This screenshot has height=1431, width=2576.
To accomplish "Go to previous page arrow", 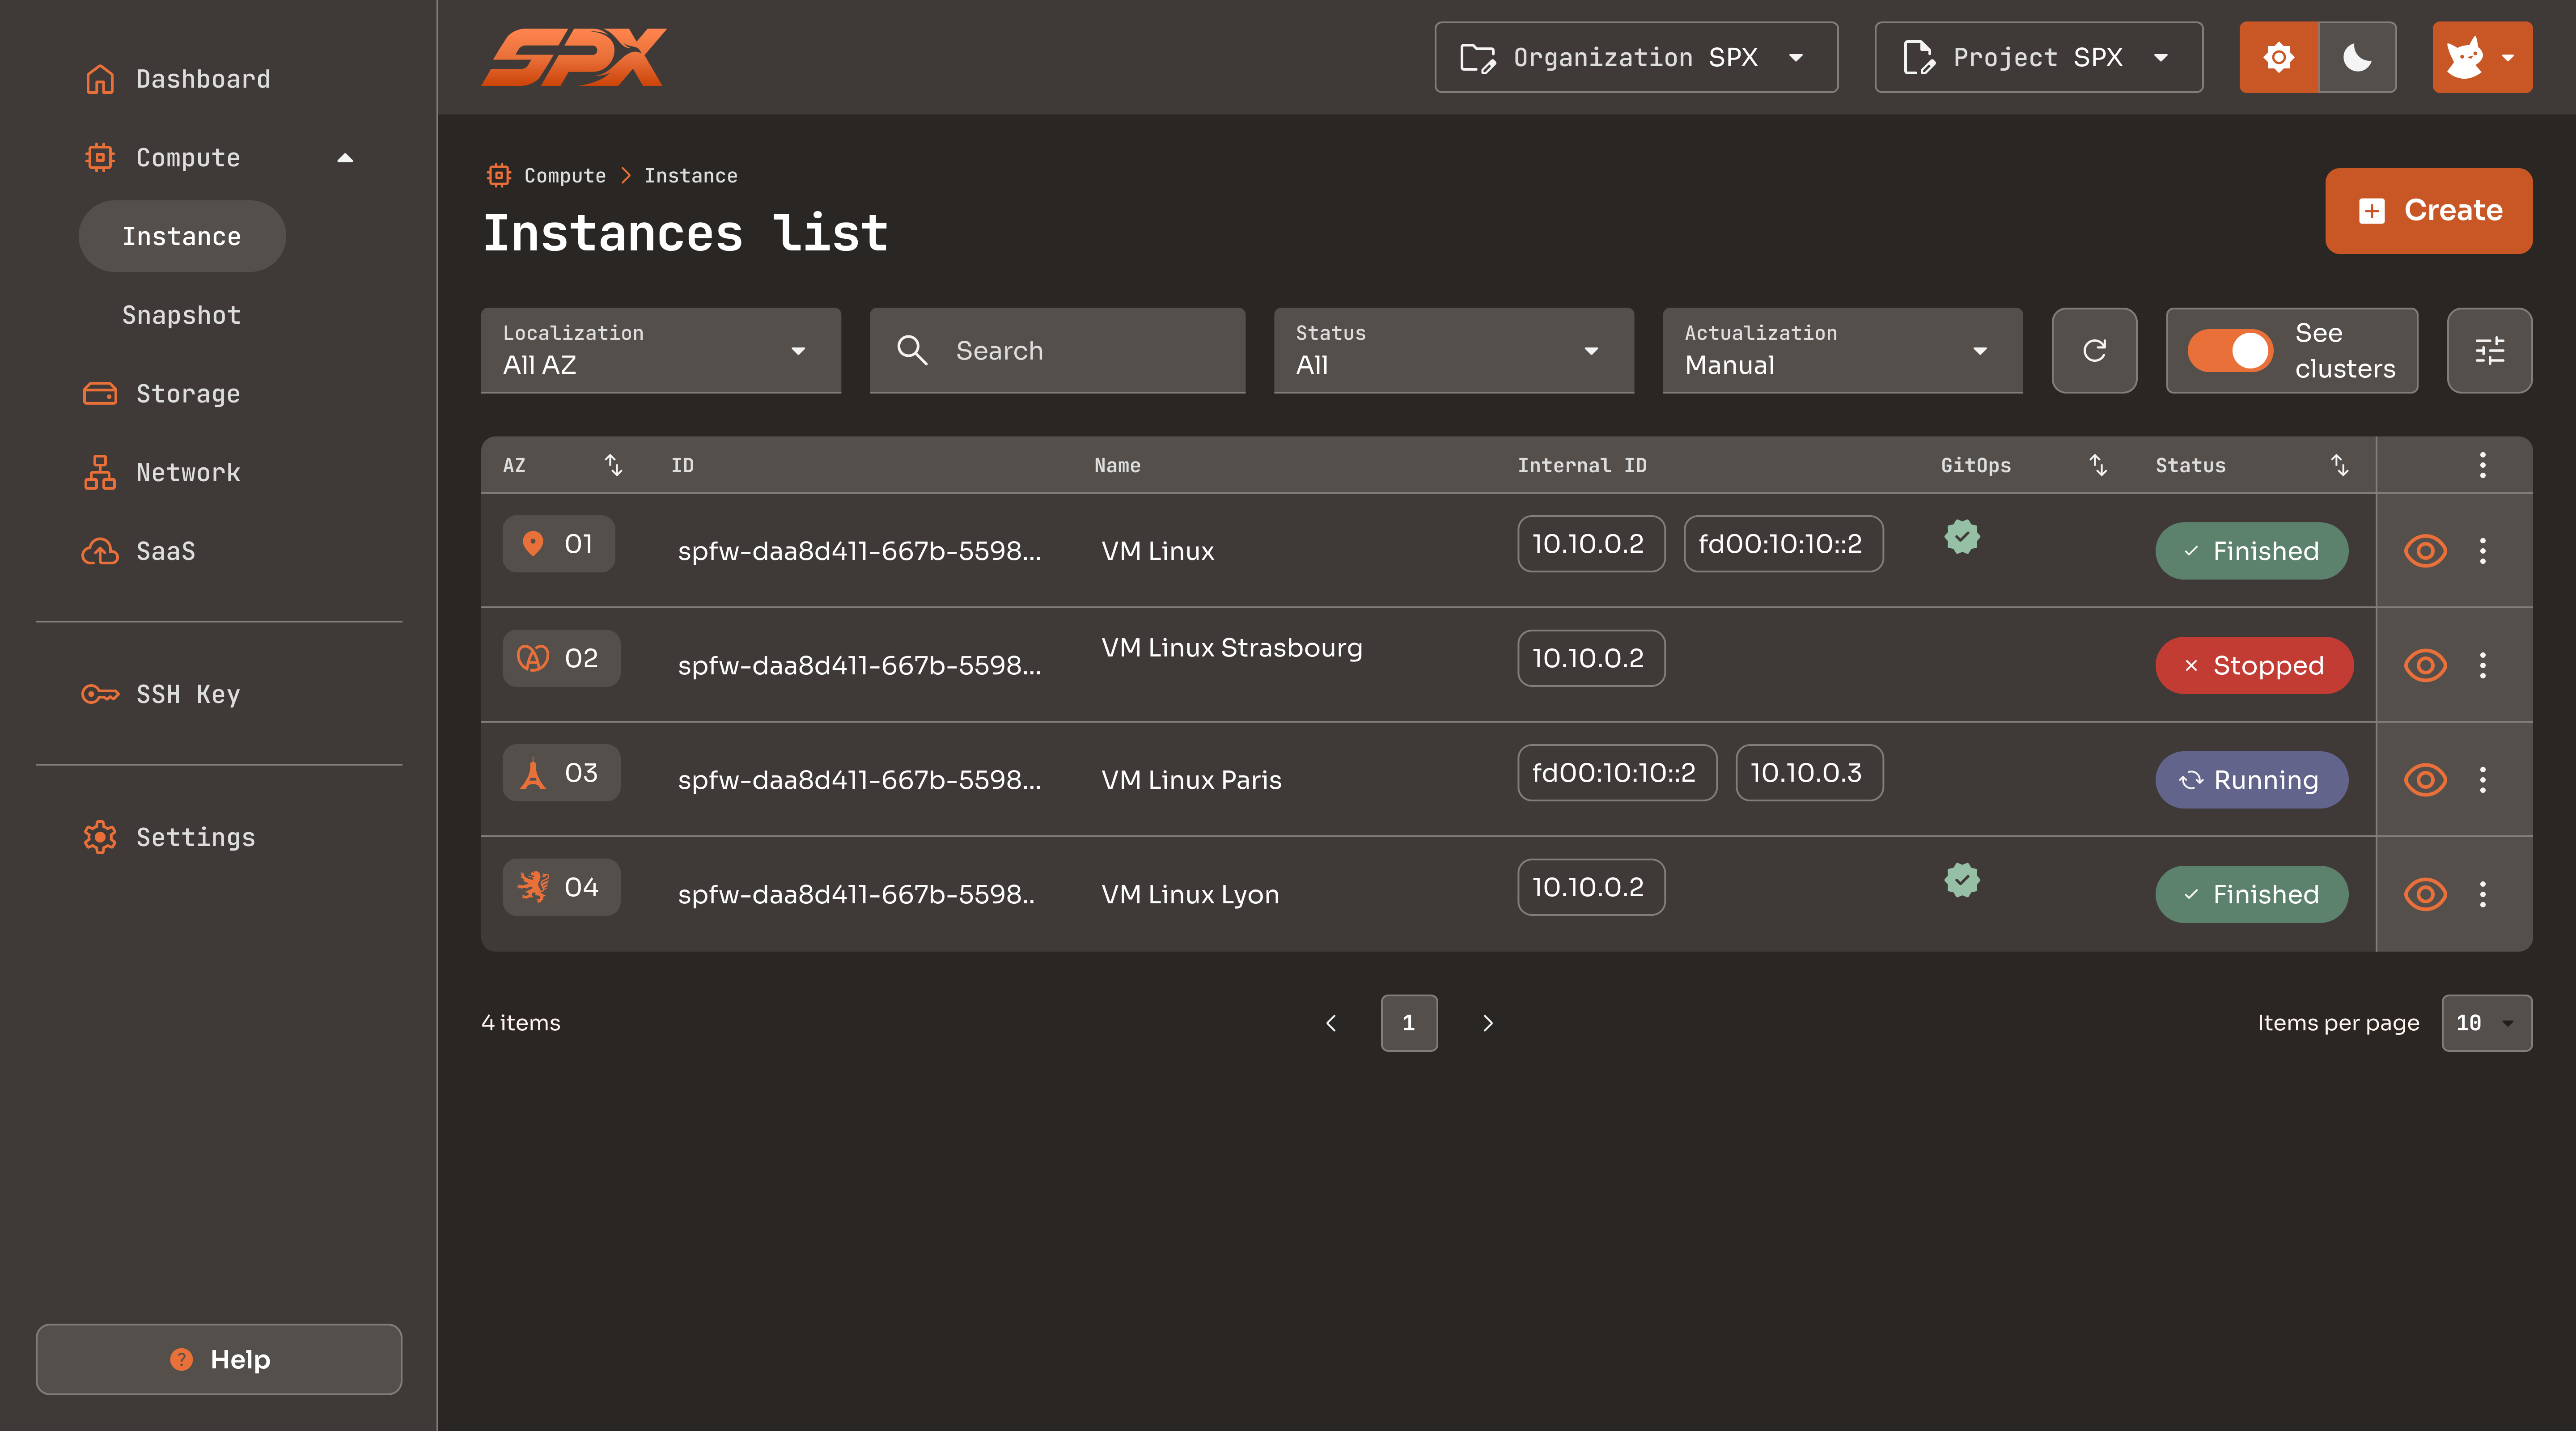I will coord(1330,1023).
